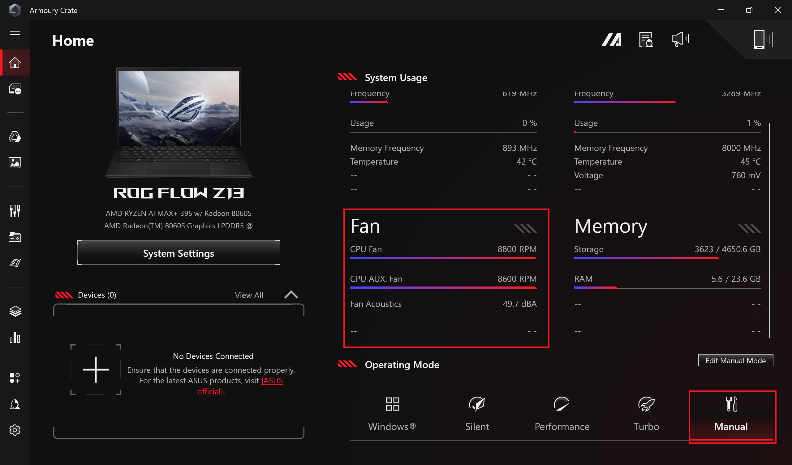Click the Home page title
Image resolution: width=792 pixels, height=465 pixels.
coord(73,41)
